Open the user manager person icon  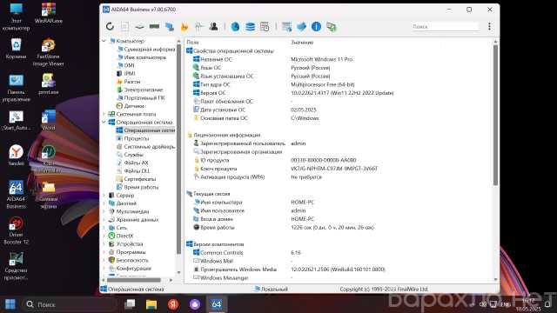tap(214, 26)
